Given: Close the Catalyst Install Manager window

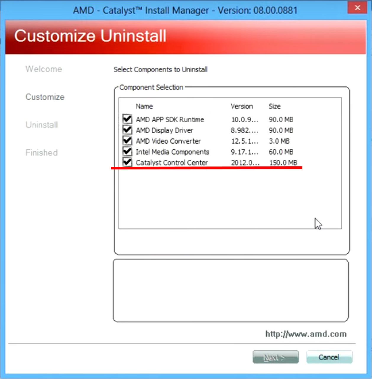Looking at the screenshot, I should [x=358, y=8].
